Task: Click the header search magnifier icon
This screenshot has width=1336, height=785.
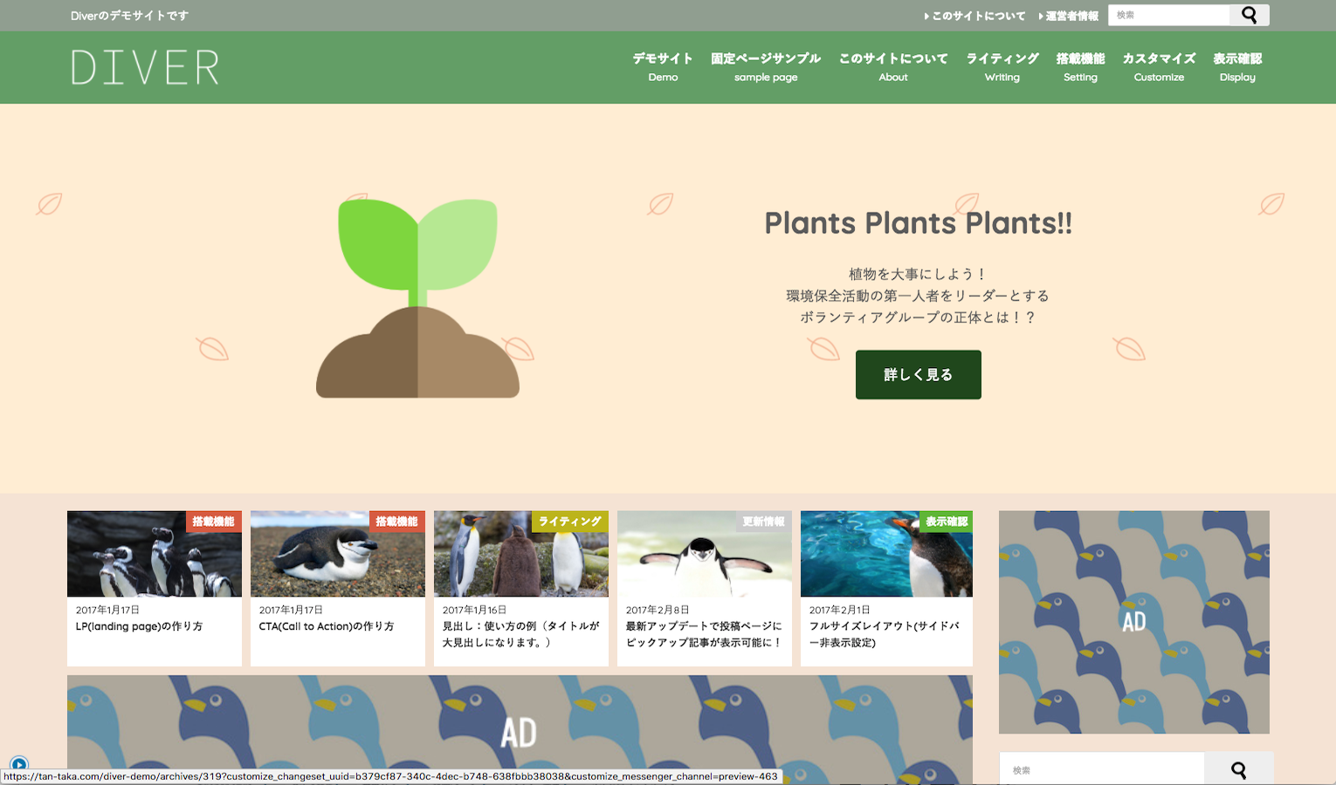Action: [1249, 15]
